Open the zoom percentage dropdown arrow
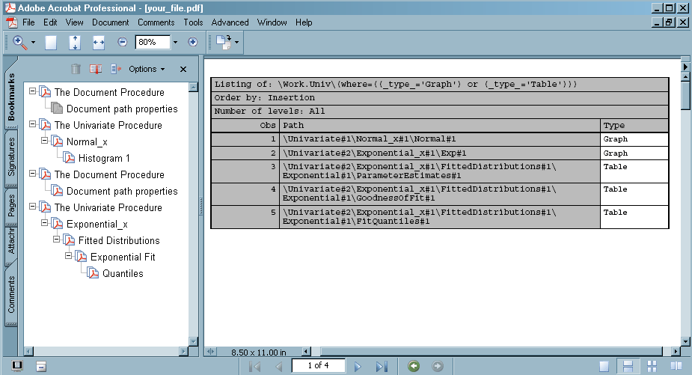692x375 pixels. [175, 43]
